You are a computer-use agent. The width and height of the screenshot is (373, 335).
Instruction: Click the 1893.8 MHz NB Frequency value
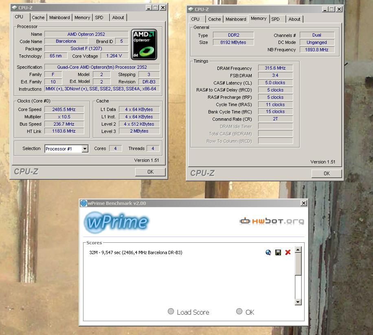(x=317, y=50)
